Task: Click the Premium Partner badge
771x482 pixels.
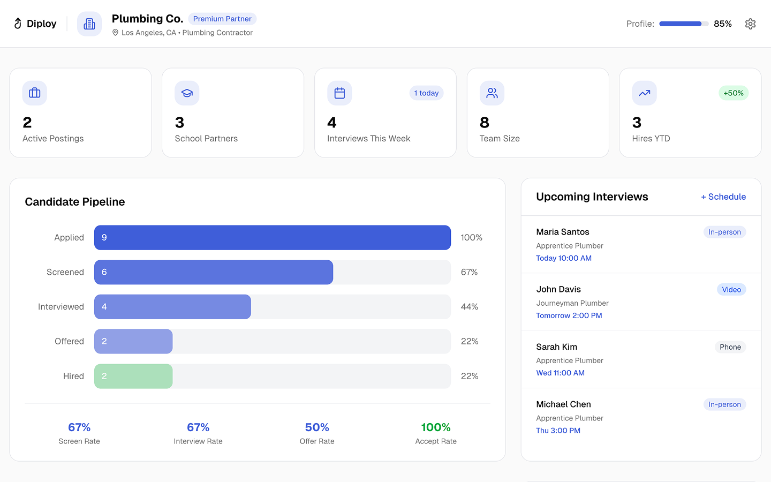Action: point(222,19)
